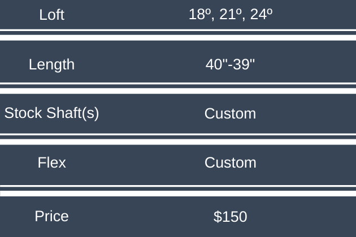Click the word Shaft(s) in the label

coord(73,113)
